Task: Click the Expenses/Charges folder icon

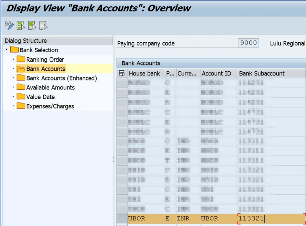Action: pyautogui.click(x=21, y=106)
